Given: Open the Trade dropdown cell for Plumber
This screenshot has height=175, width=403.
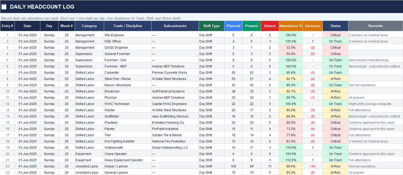Looking at the screenshot, I should (128, 98).
